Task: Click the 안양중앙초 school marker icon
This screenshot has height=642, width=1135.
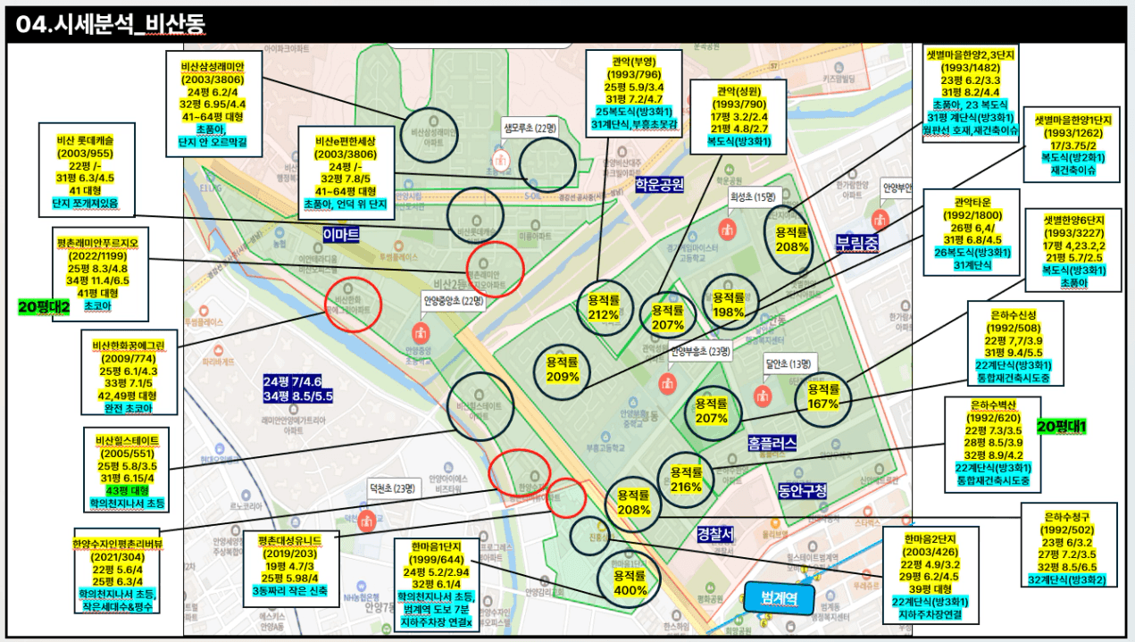Action: 420,332
